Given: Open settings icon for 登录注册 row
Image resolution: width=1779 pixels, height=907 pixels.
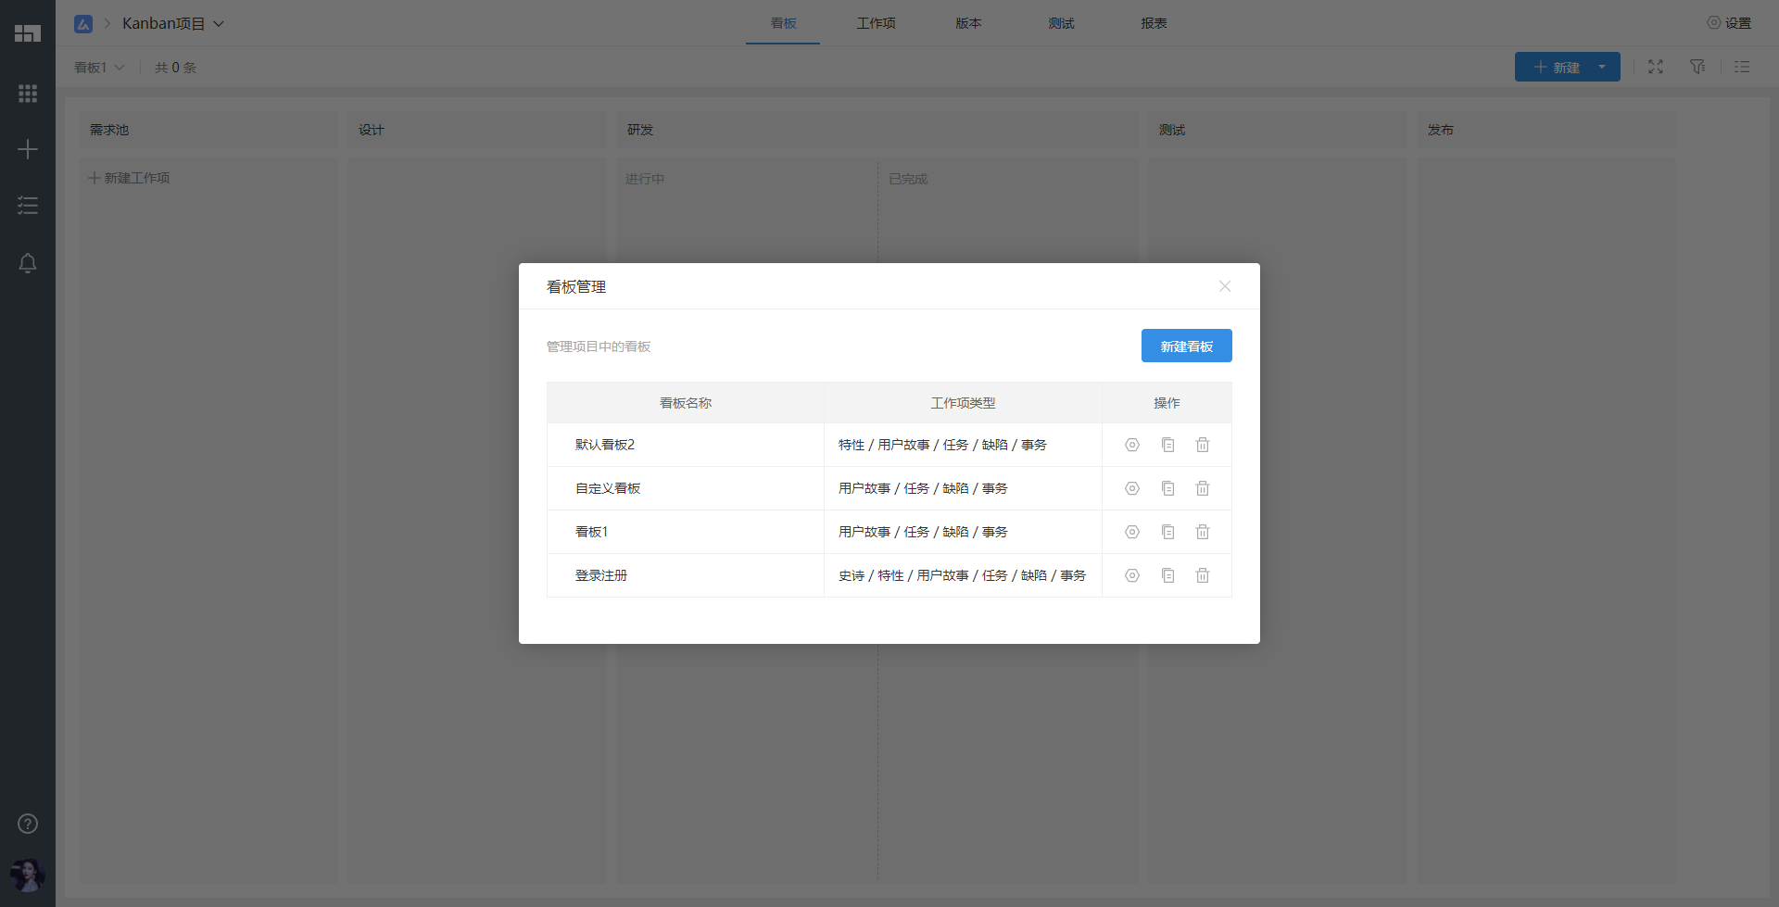Looking at the screenshot, I should pos(1132,575).
